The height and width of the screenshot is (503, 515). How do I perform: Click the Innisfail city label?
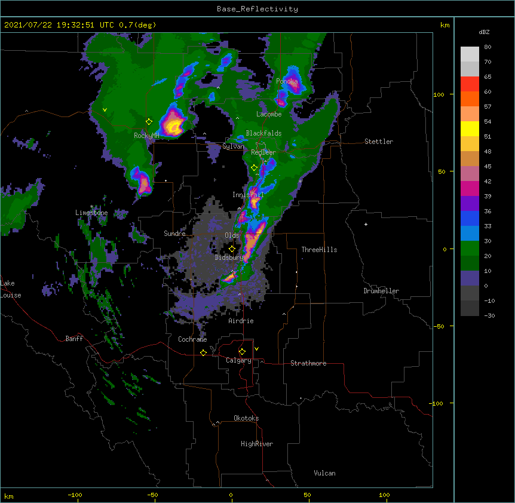(248, 195)
